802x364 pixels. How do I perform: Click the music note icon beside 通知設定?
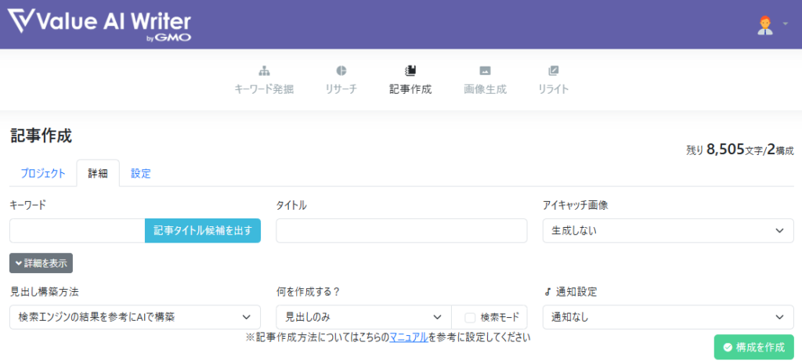pyautogui.click(x=547, y=292)
